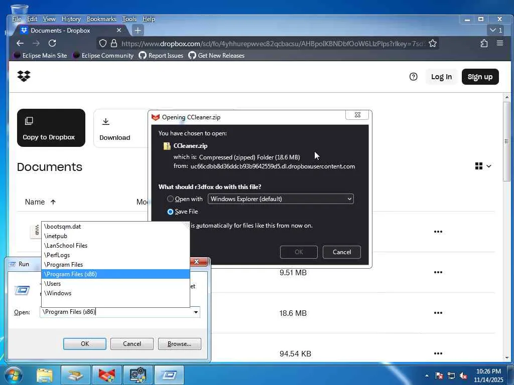Open more options for the first file row
The width and height of the screenshot is (514, 385).
[438, 232]
